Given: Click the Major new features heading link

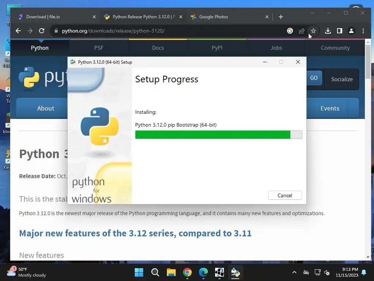Looking at the screenshot, I should click(135, 233).
